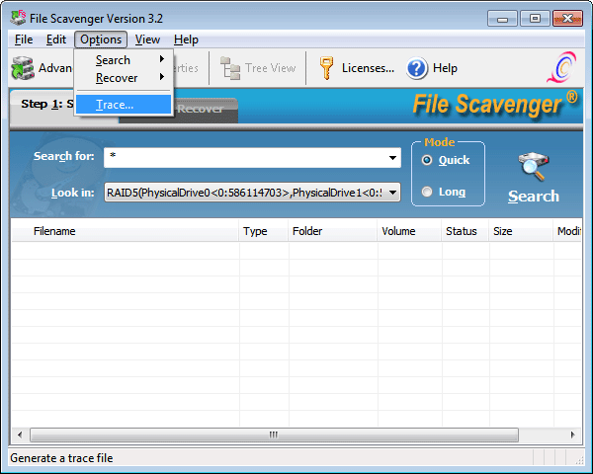Image resolution: width=593 pixels, height=474 pixels.
Task: Sort by the Filename column header
Action: 126,231
